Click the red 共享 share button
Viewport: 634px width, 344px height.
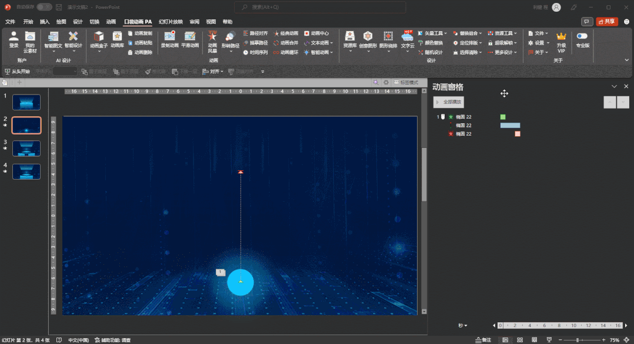point(607,22)
